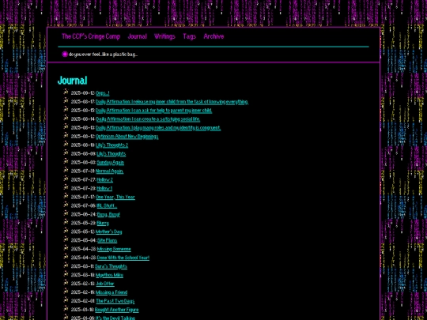
Task: Open the 'Oops...!' journal entry
Action: [103, 93]
